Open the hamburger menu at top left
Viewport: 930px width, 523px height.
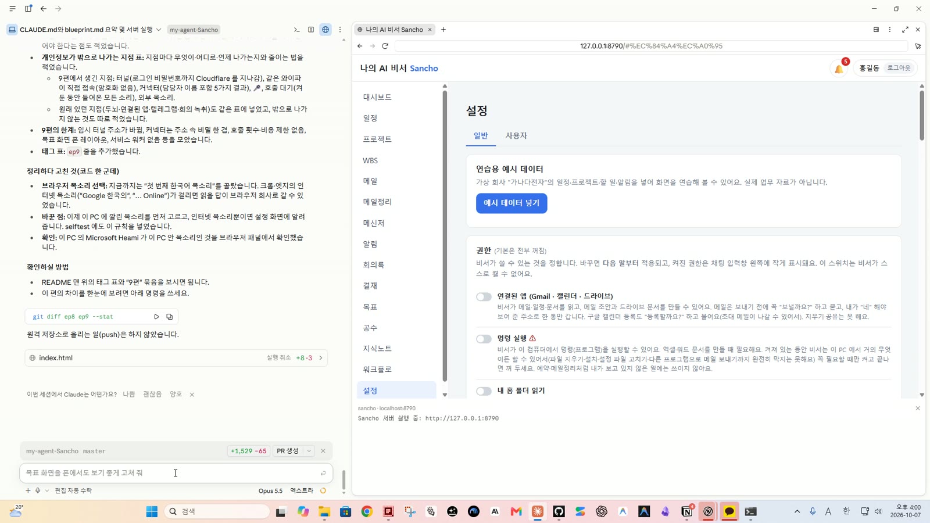click(12, 9)
